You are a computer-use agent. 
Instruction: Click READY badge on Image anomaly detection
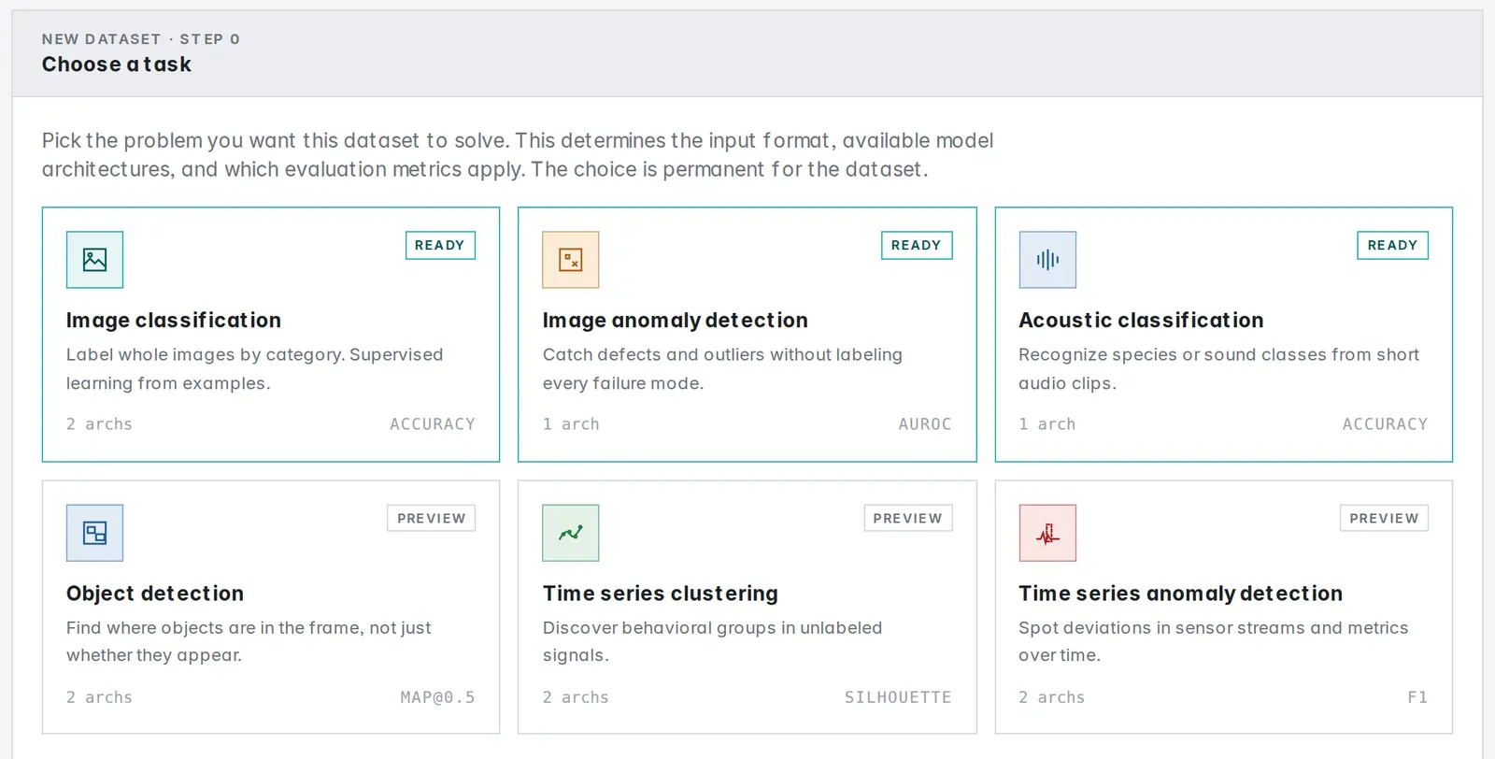917,245
